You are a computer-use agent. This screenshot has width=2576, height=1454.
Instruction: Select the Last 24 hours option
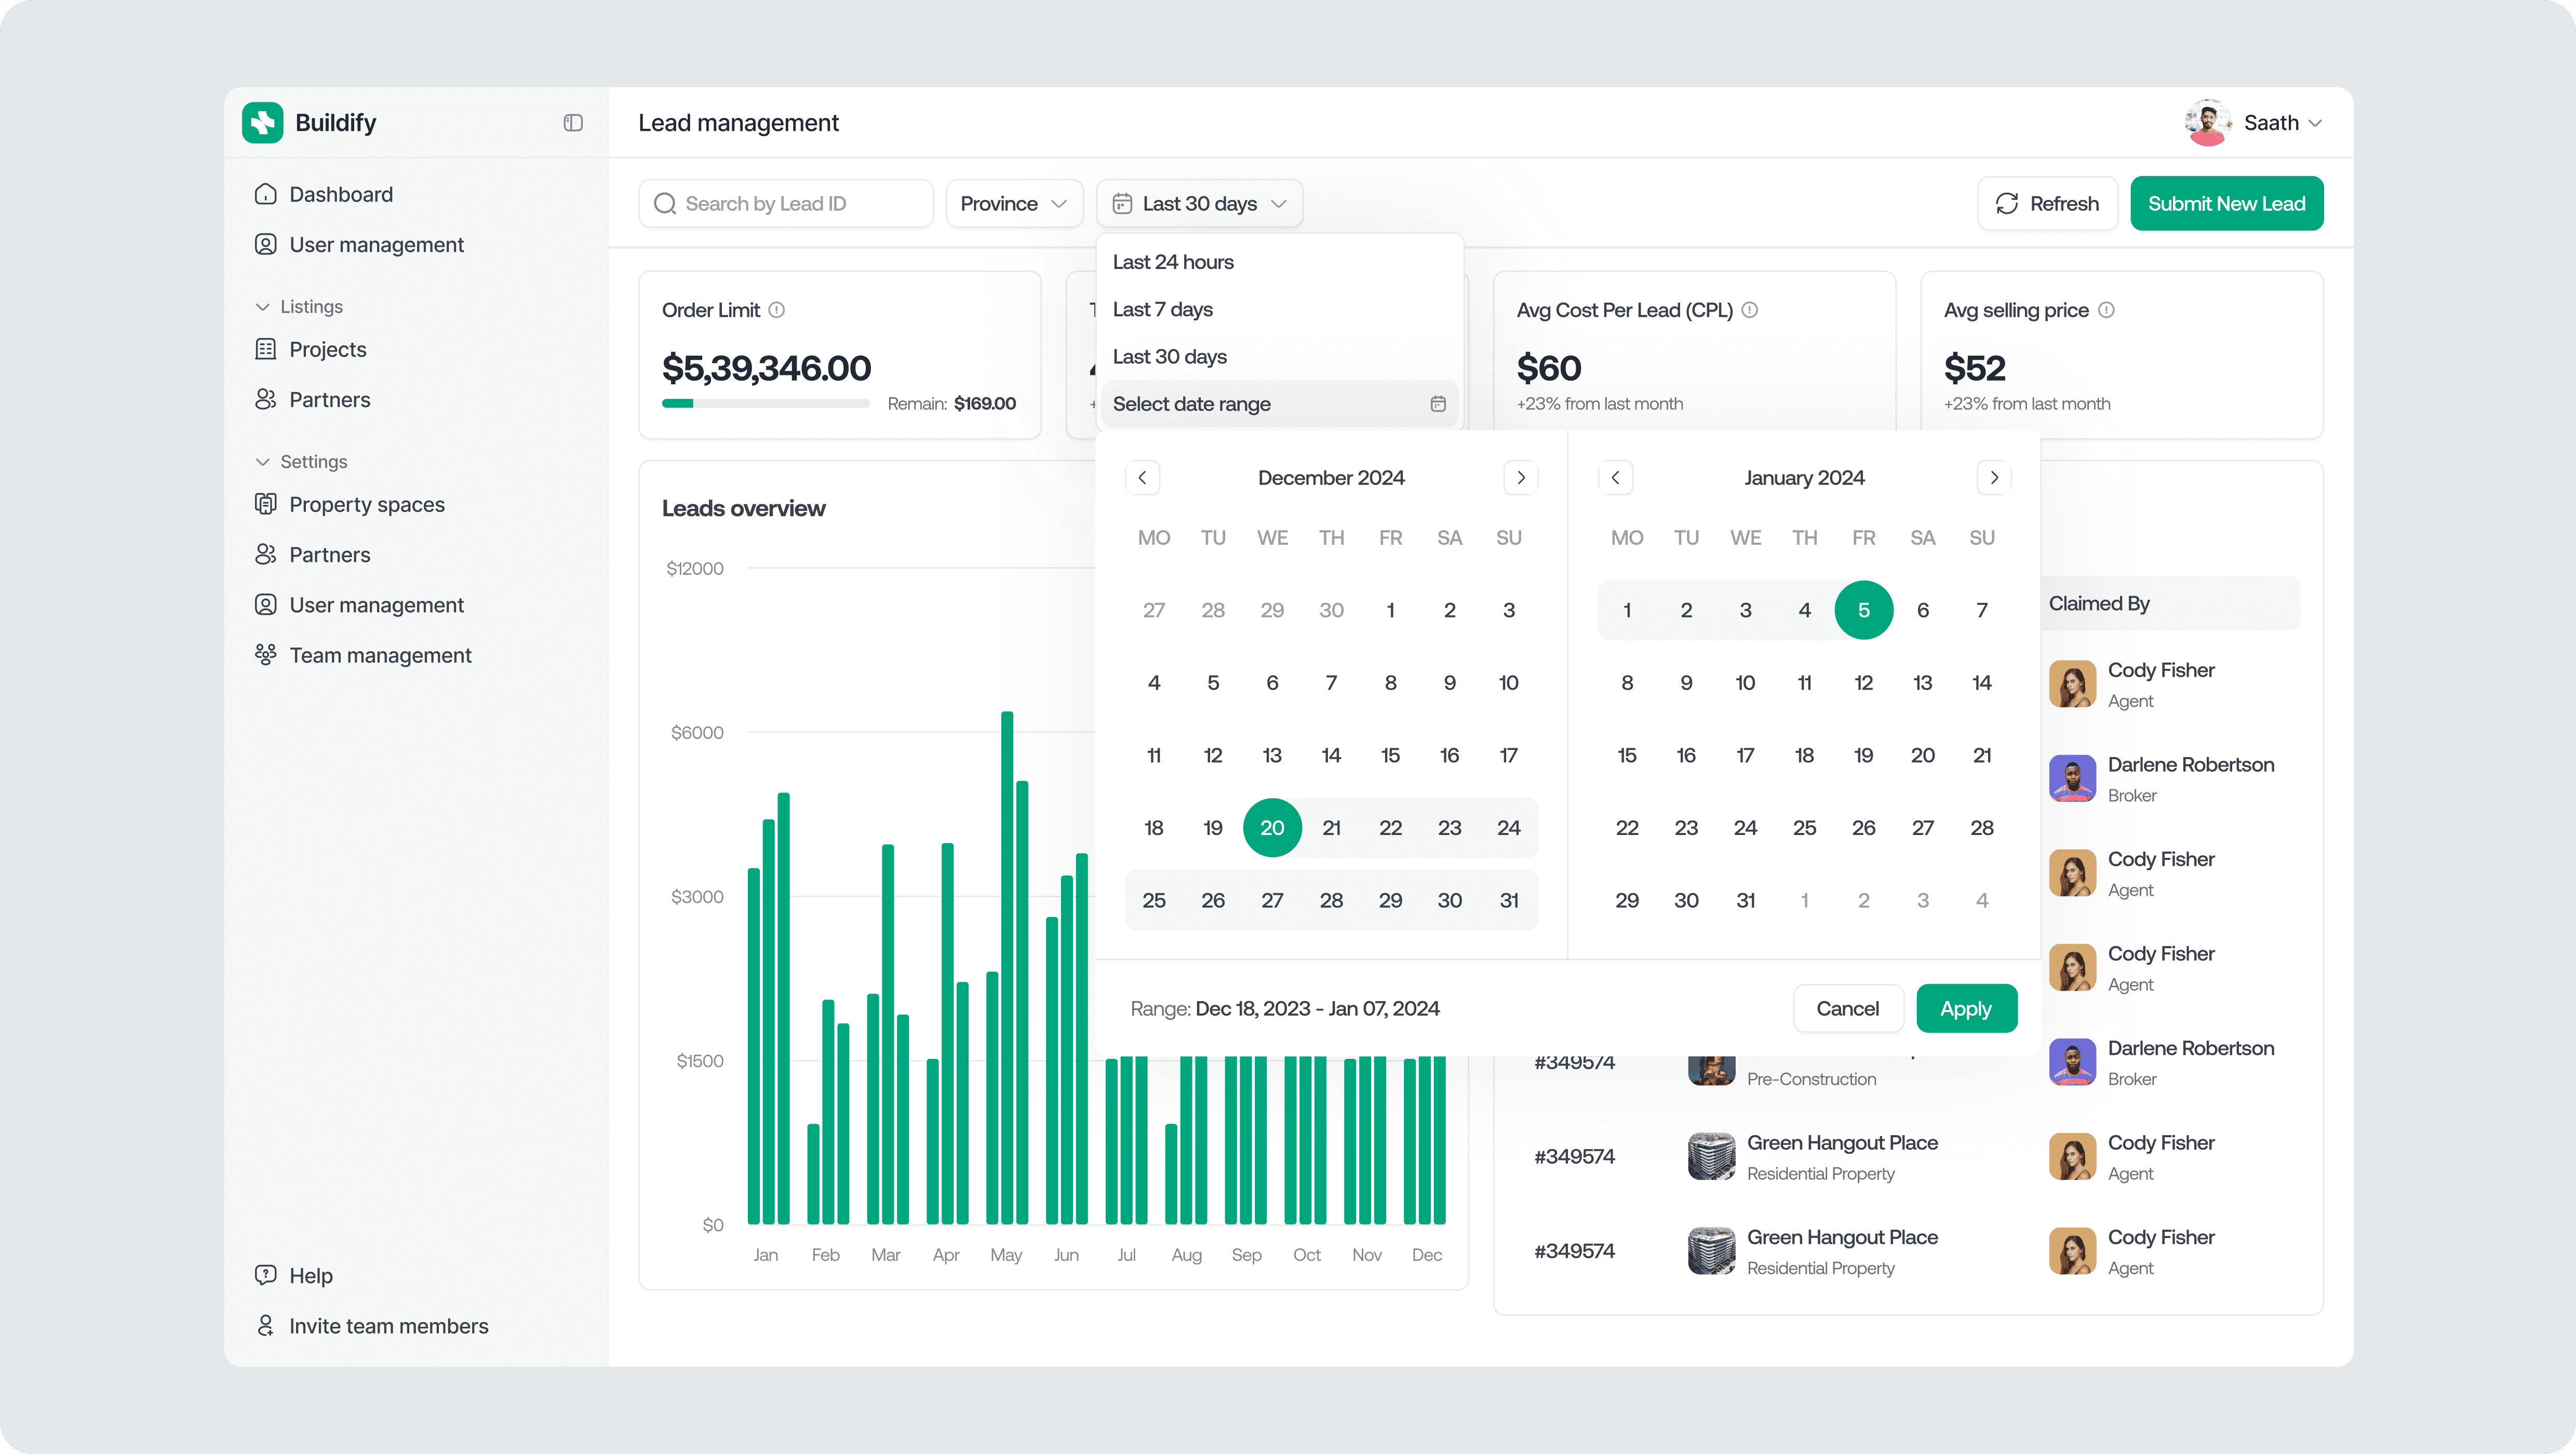[1174, 261]
